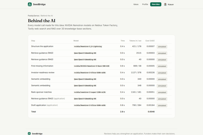Click the footer disclaimer about reviews and funders

(140, 133)
